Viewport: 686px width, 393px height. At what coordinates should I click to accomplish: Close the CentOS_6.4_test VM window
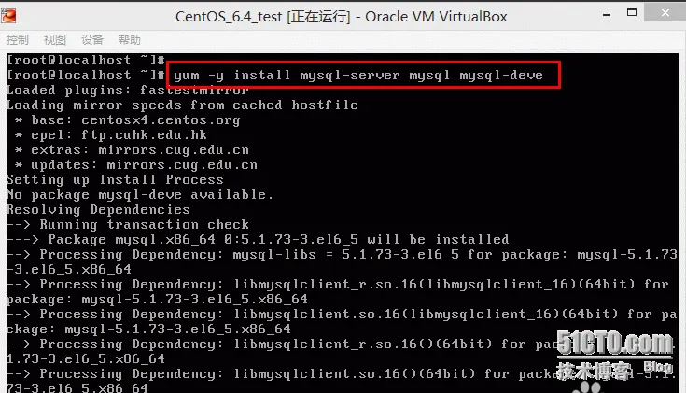[665, 13]
